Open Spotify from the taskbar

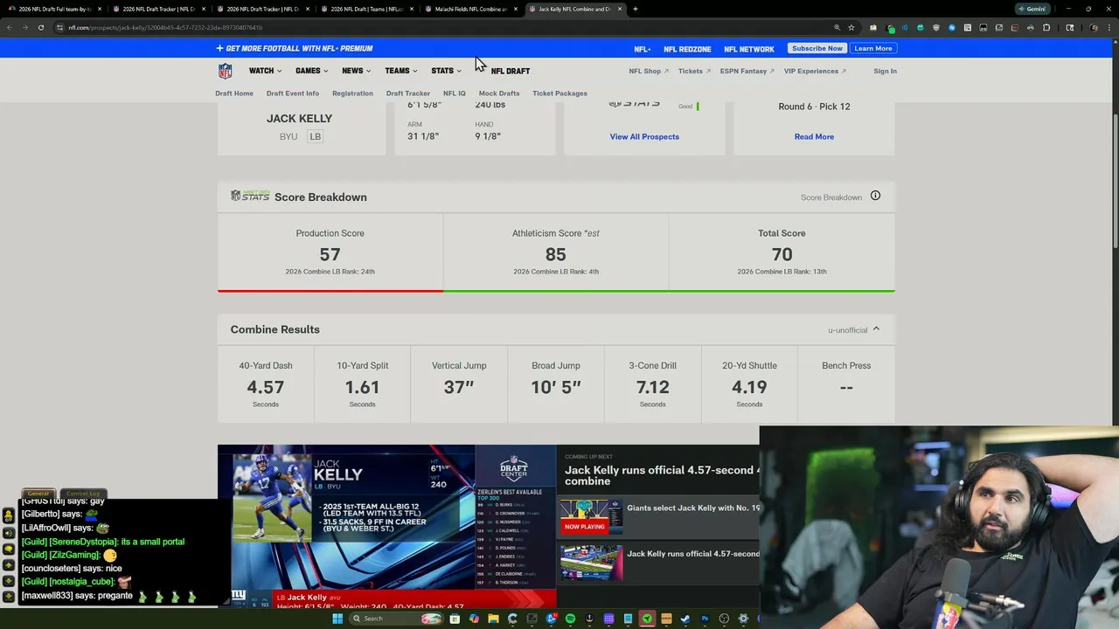click(x=570, y=619)
